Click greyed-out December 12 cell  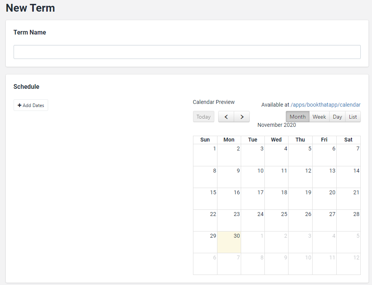348,264
